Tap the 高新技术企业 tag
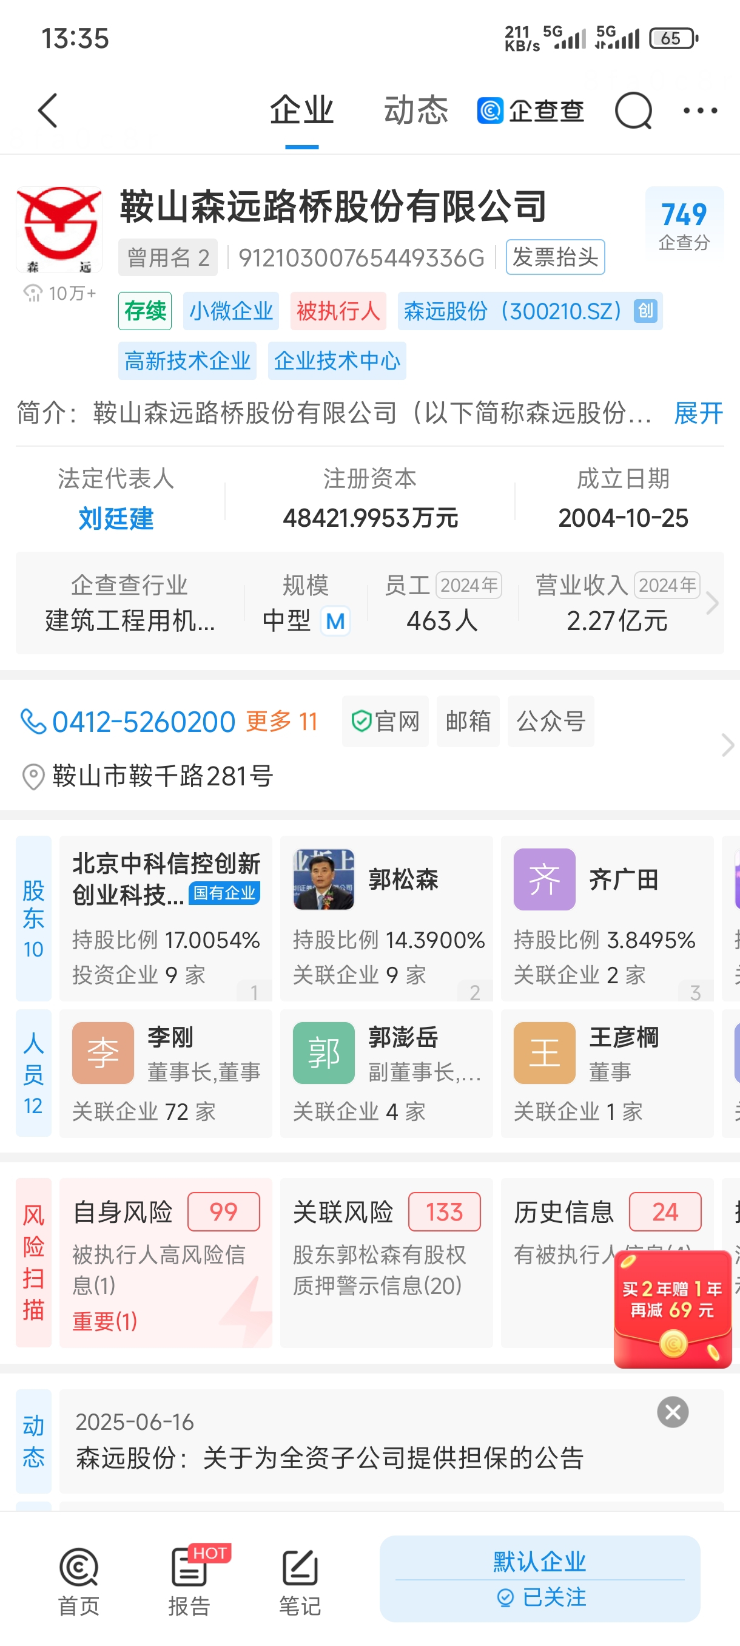This screenshot has height=1646, width=740. pos(187,361)
